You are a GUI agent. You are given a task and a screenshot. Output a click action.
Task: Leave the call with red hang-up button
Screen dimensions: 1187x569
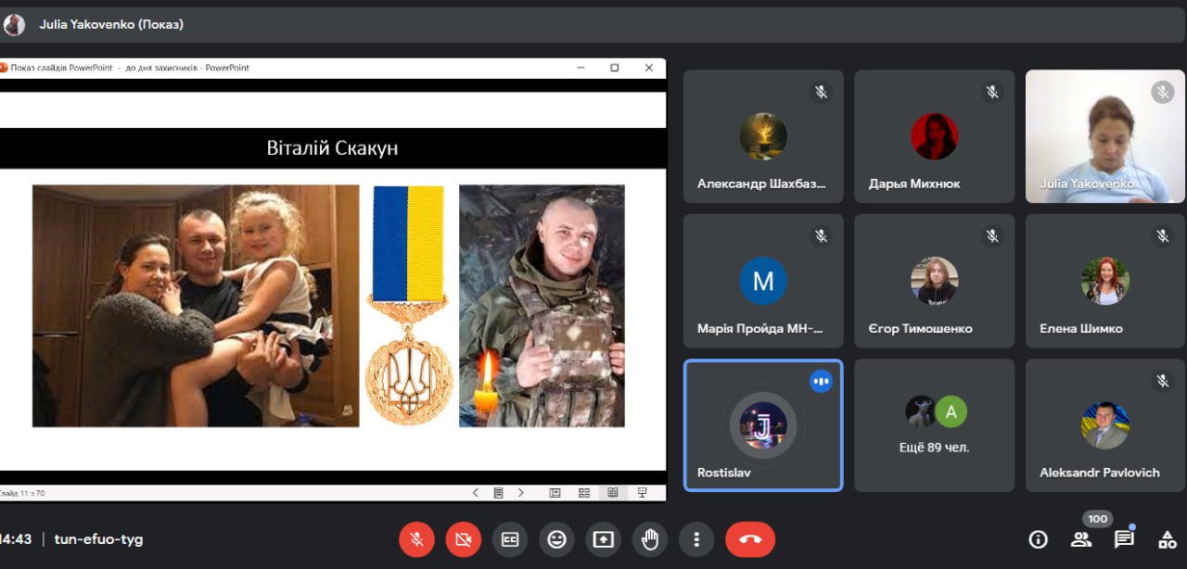(749, 539)
